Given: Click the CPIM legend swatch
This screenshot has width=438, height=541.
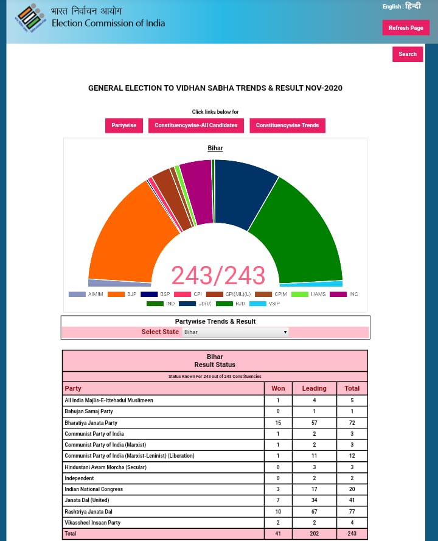Looking at the screenshot, I should pyautogui.click(x=263, y=295).
